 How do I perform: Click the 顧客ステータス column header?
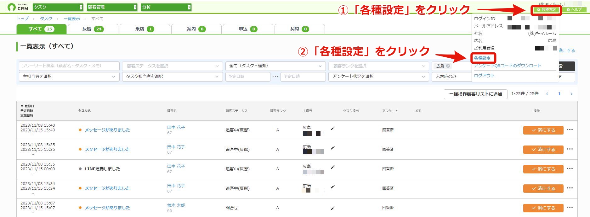click(x=236, y=111)
